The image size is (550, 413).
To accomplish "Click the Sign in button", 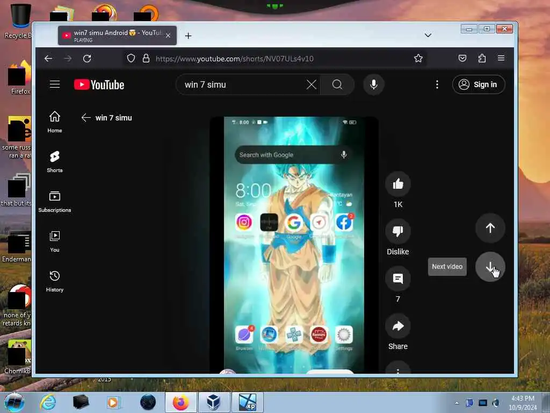I will pyautogui.click(x=479, y=84).
